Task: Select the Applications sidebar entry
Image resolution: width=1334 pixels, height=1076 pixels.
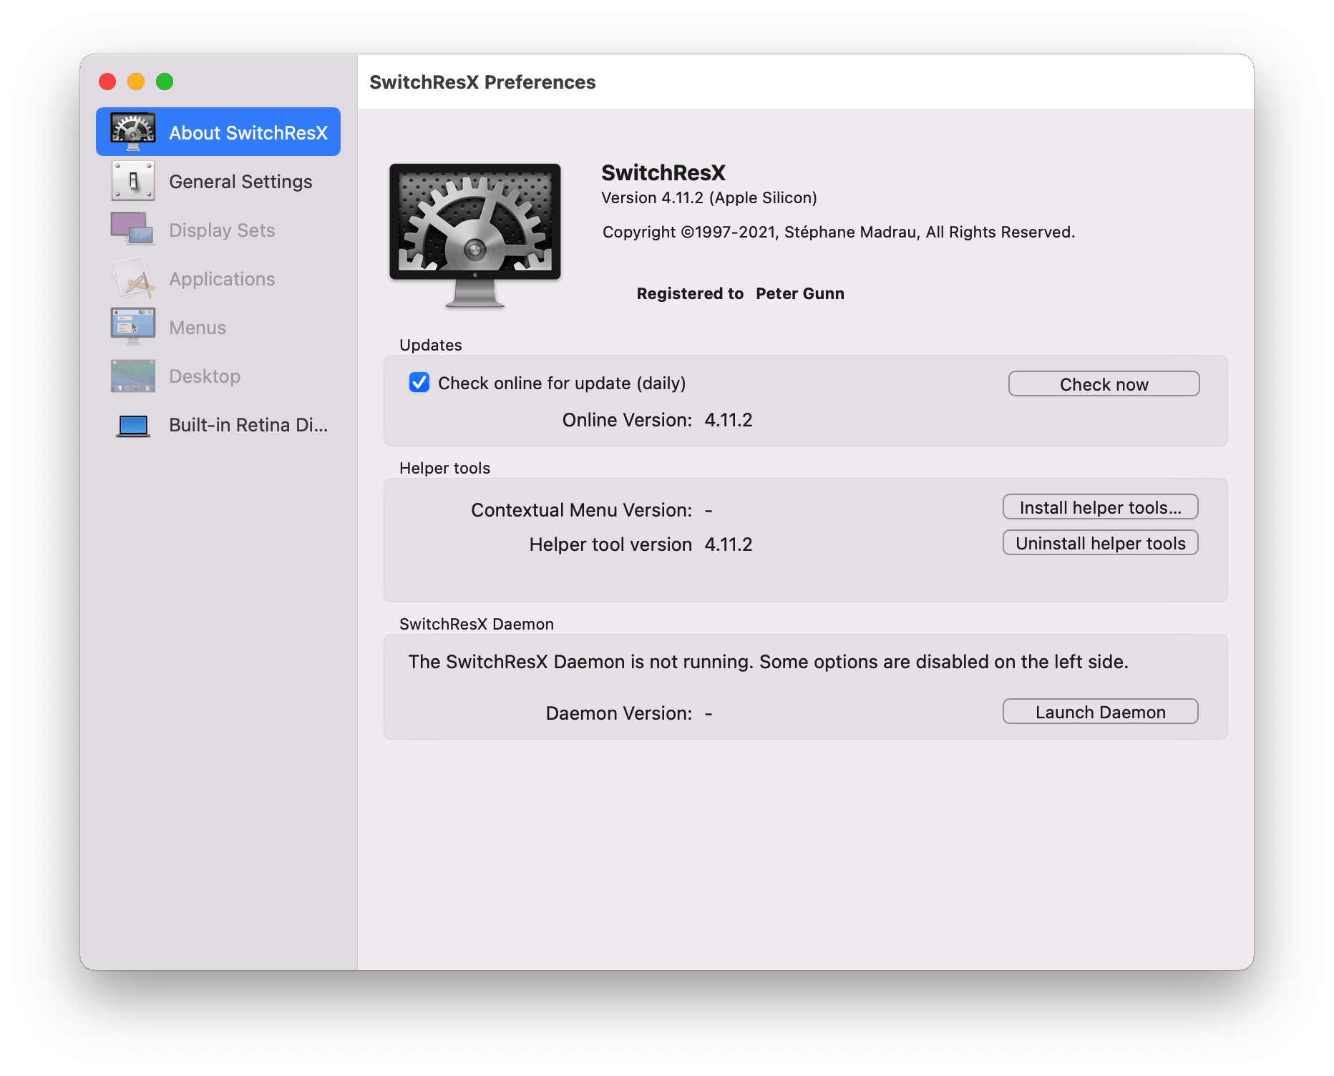Action: [x=222, y=278]
